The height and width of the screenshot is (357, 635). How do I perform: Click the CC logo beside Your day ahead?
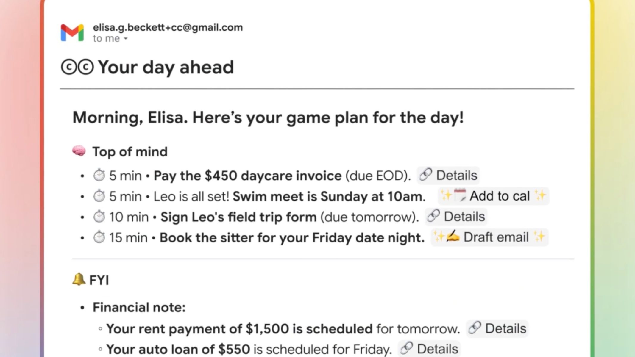pyautogui.click(x=77, y=67)
